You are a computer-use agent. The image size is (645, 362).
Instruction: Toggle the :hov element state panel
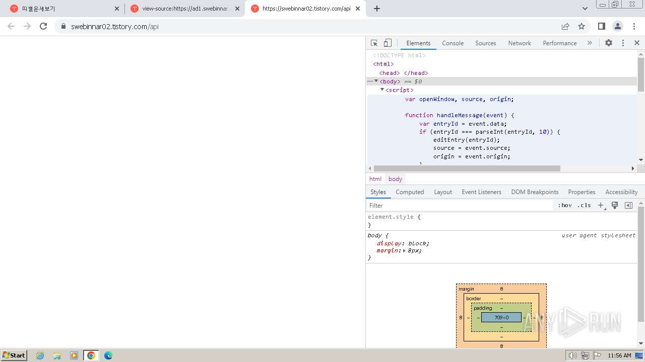click(565, 206)
